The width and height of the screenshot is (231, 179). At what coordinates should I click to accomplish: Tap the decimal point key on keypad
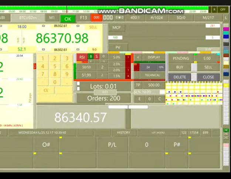click(67, 82)
